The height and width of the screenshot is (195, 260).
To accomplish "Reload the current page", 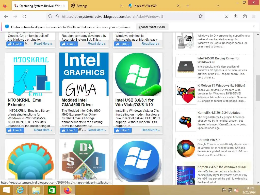I will tap(24, 17).
